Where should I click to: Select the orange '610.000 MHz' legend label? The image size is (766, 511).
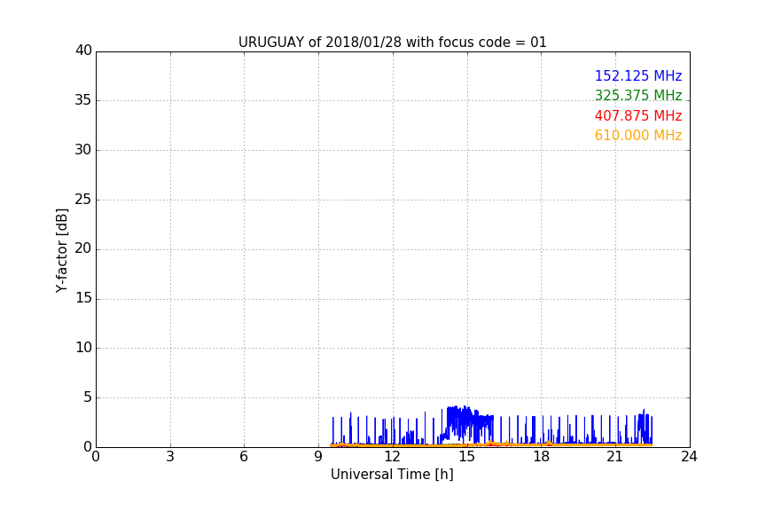[638, 136]
